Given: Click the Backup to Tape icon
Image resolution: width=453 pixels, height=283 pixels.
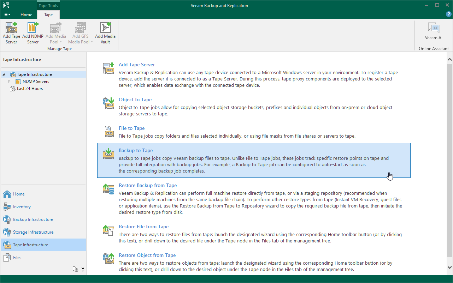Looking at the screenshot, I should [108, 154].
